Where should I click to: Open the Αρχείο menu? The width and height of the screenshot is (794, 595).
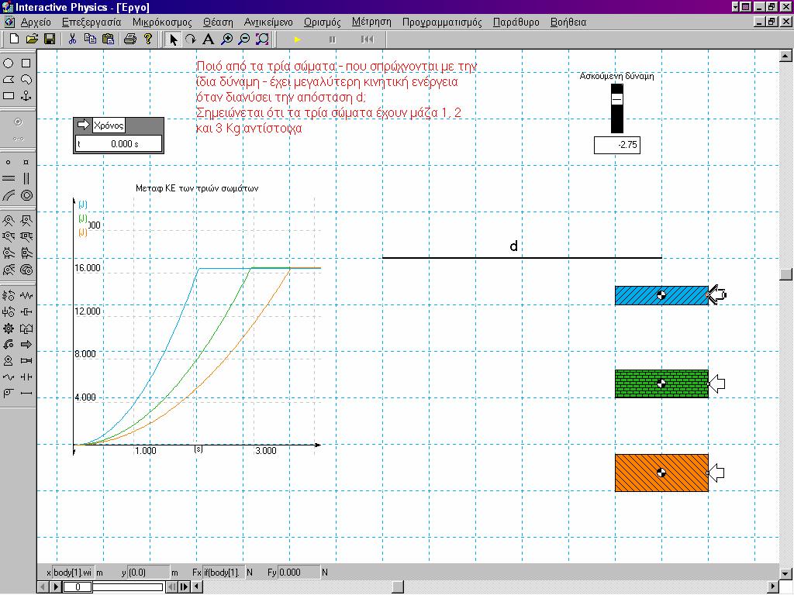[x=36, y=22]
